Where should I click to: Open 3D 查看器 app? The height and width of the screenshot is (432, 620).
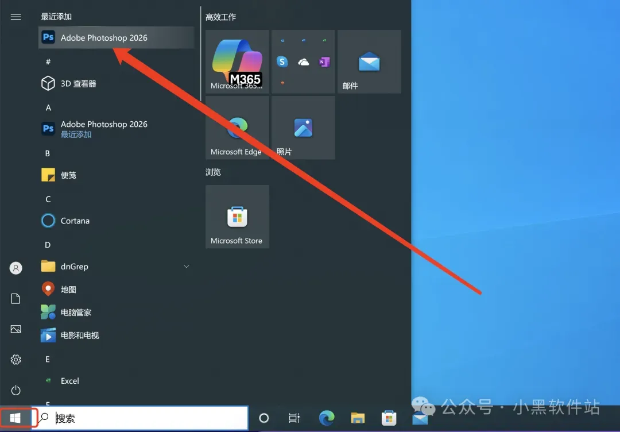(x=116, y=83)
